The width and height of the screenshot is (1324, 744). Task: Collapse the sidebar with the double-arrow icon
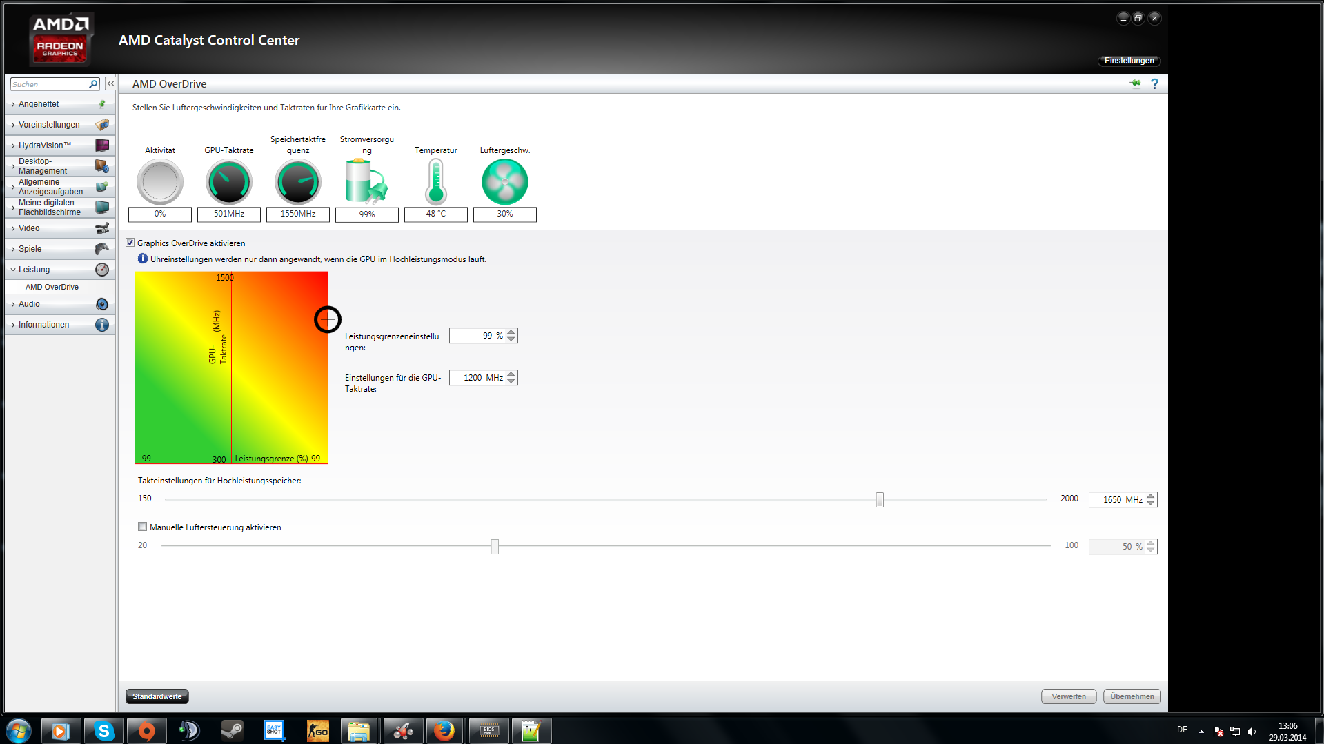[110, 83]
